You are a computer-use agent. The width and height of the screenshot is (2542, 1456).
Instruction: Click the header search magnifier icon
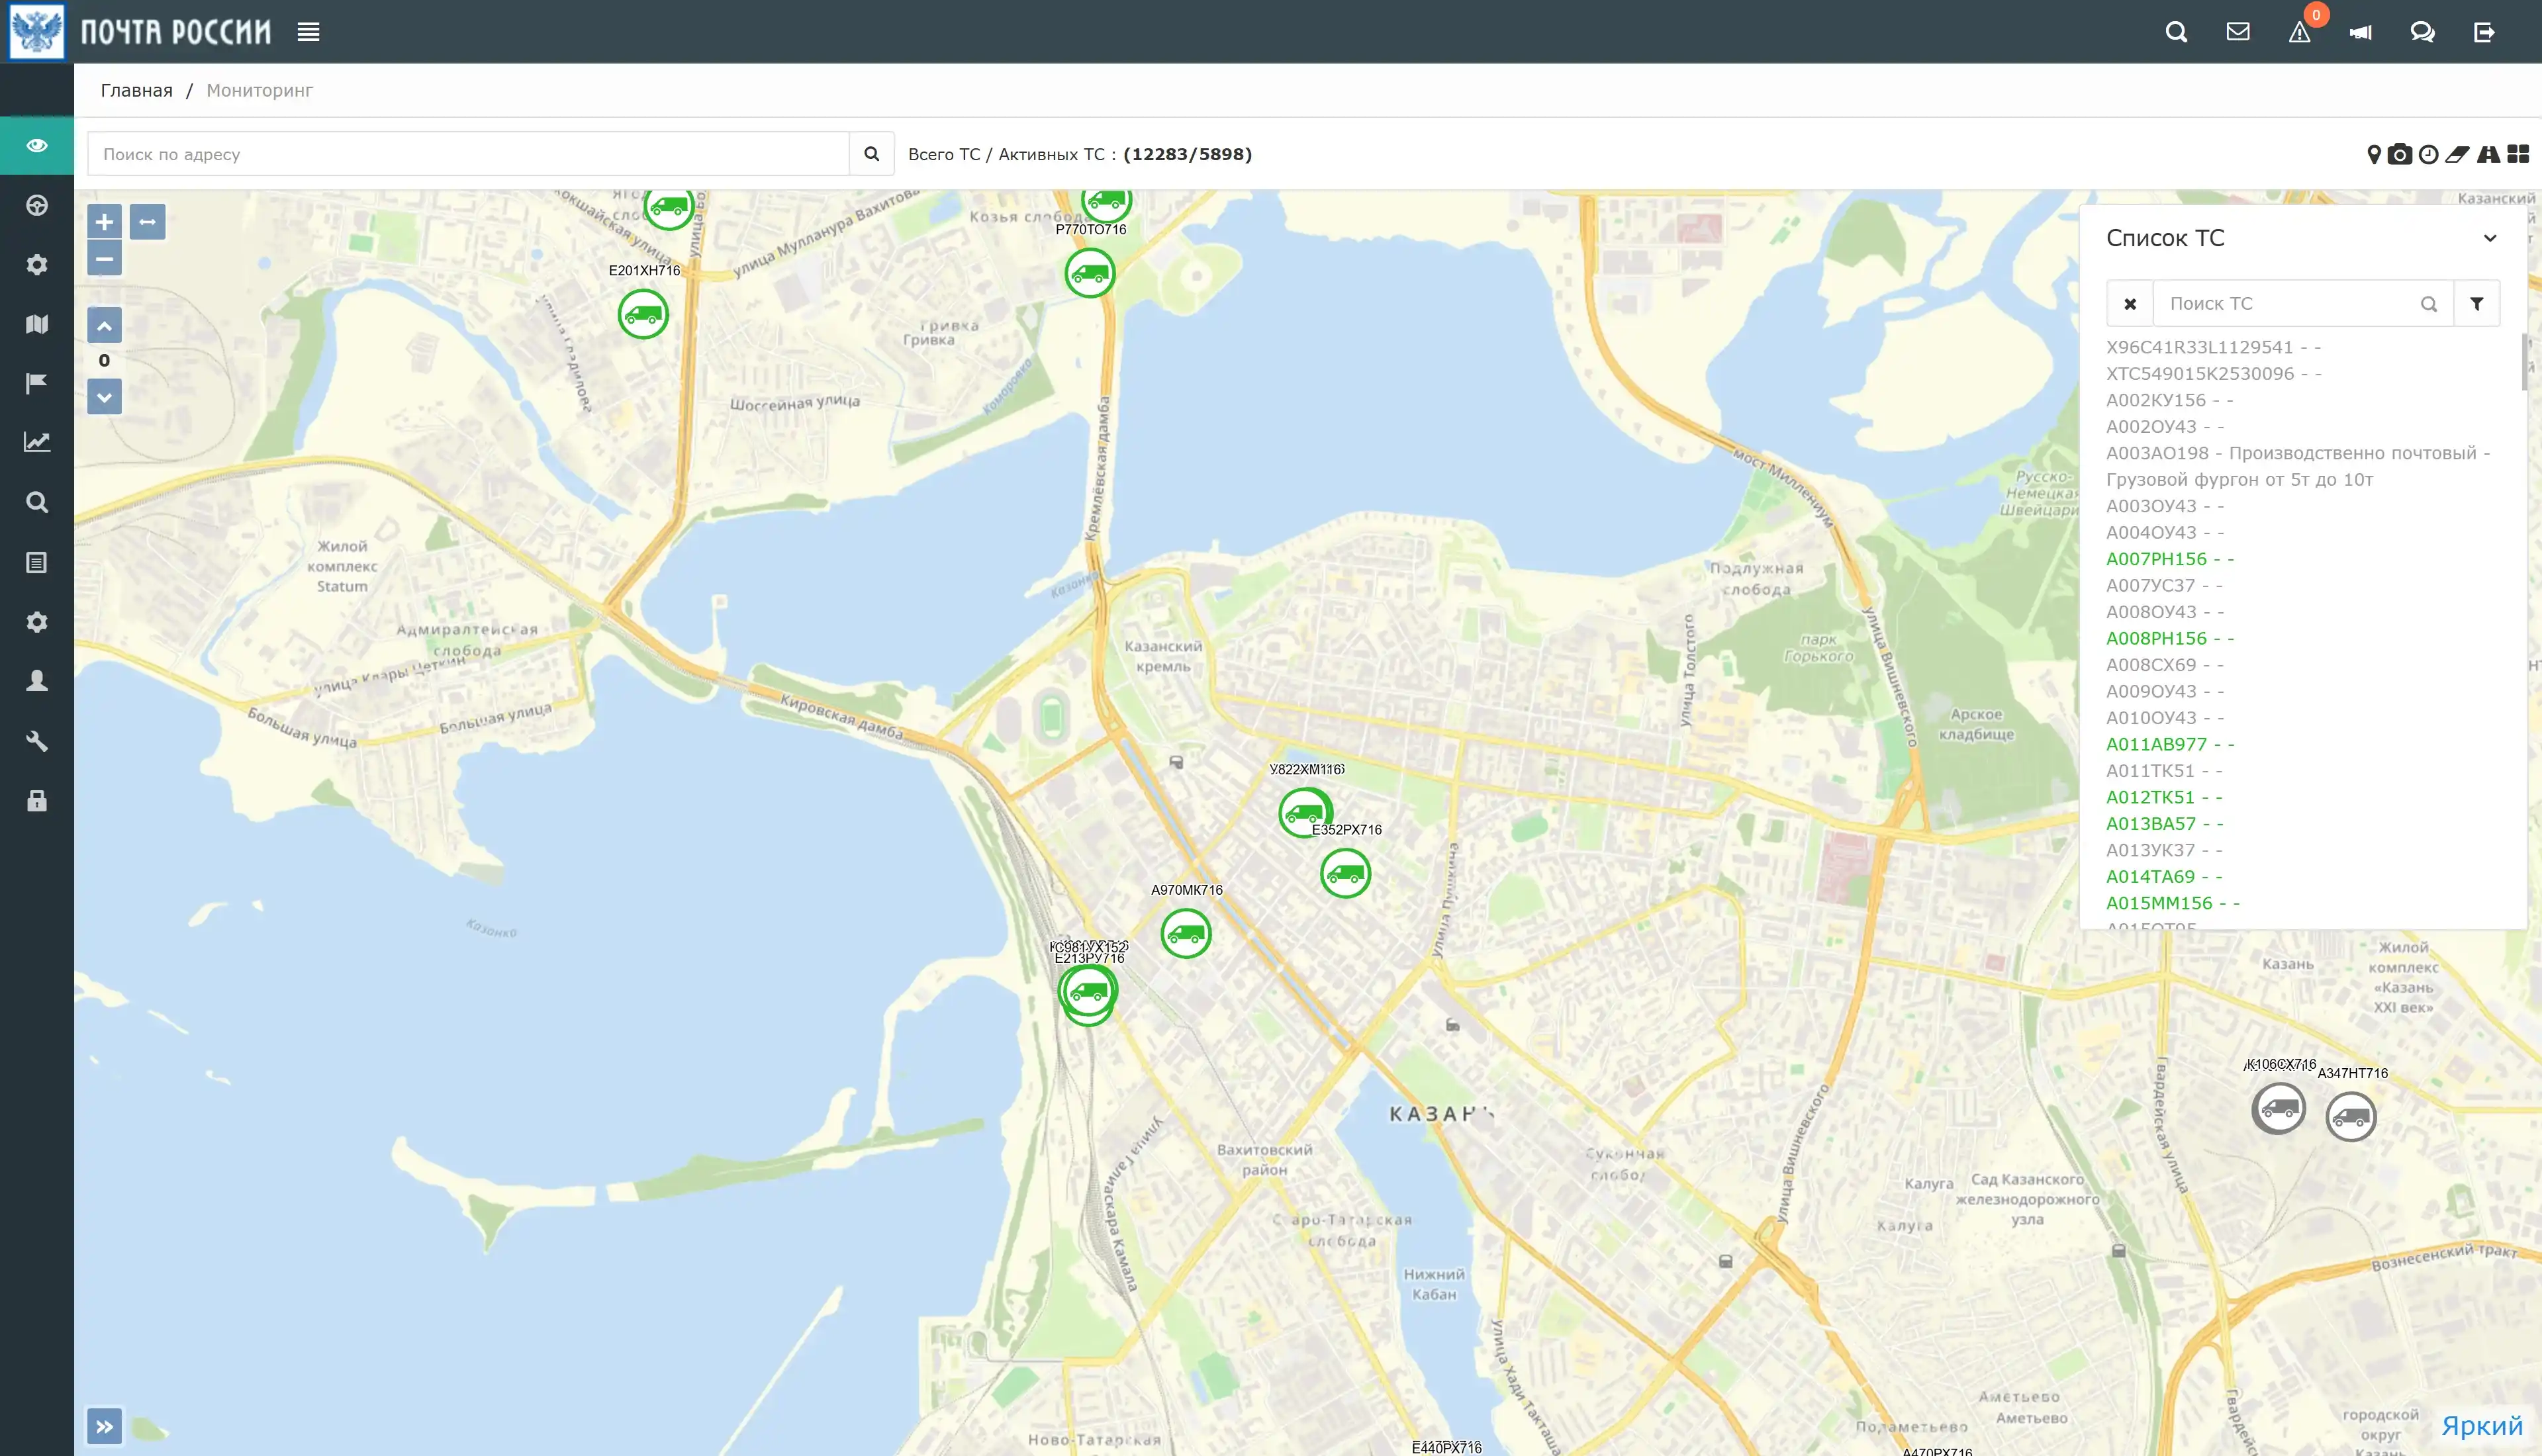click(x=2176, y=32)
